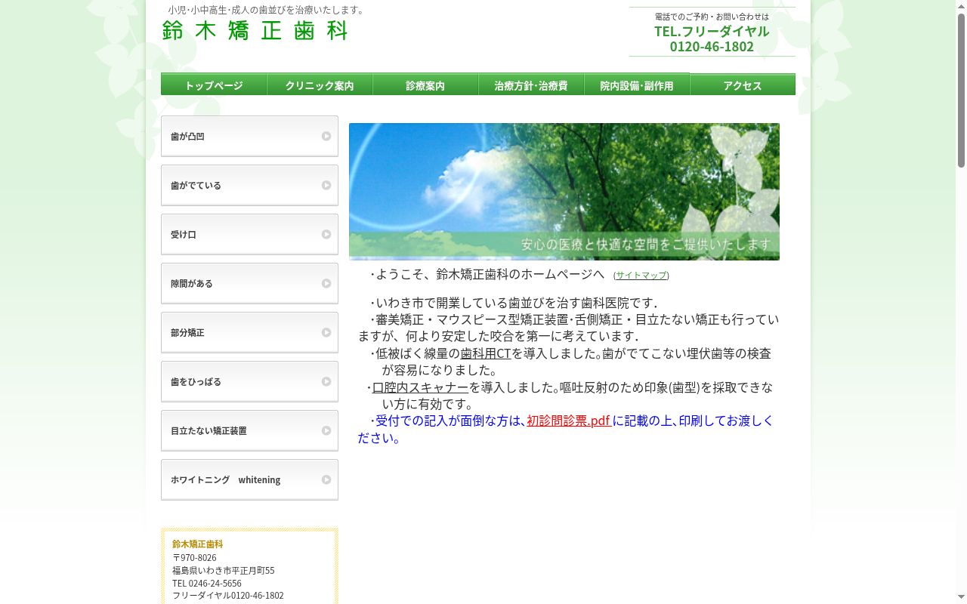Click the 歯が凸凹 sidebar button label

[x=187, y=137]
